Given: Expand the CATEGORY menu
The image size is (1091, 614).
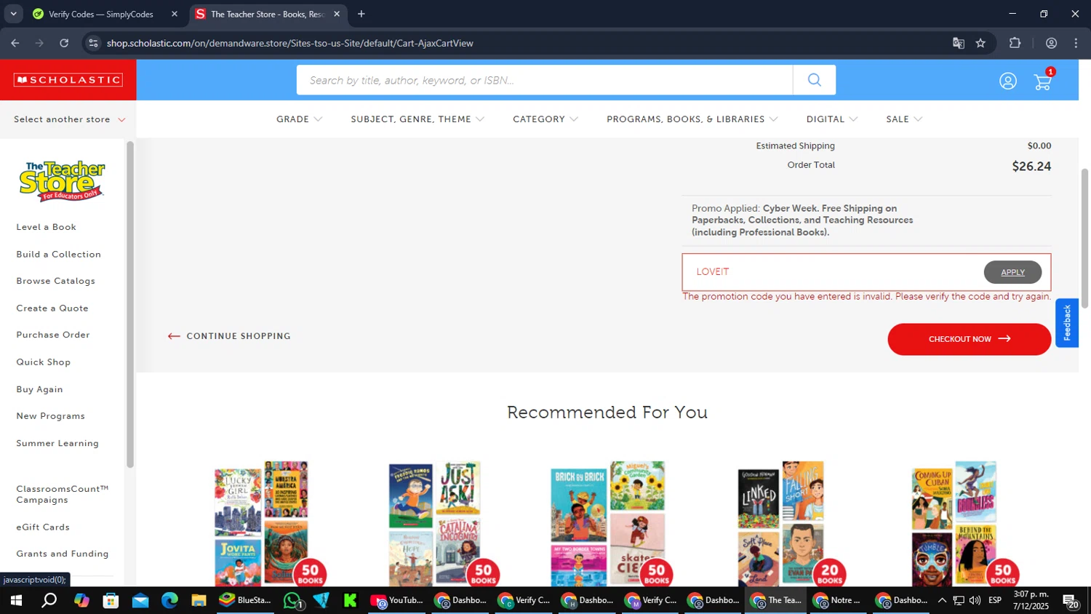Looking at the screenshot, I should coord(545,119).
